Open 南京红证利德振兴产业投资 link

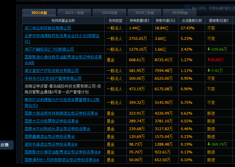point(62,102)
